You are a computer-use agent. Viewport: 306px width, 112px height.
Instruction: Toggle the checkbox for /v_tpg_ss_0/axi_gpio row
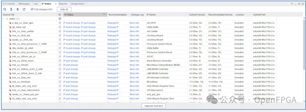click(x=60, y=23)
